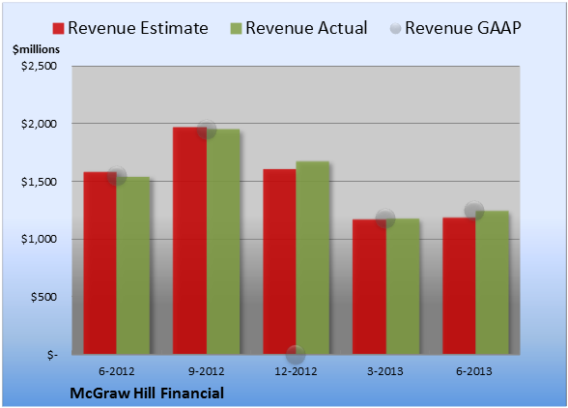Click the '$2,000' axis value
The height and width of the screenshot is (408, 568).
(39, 124)
